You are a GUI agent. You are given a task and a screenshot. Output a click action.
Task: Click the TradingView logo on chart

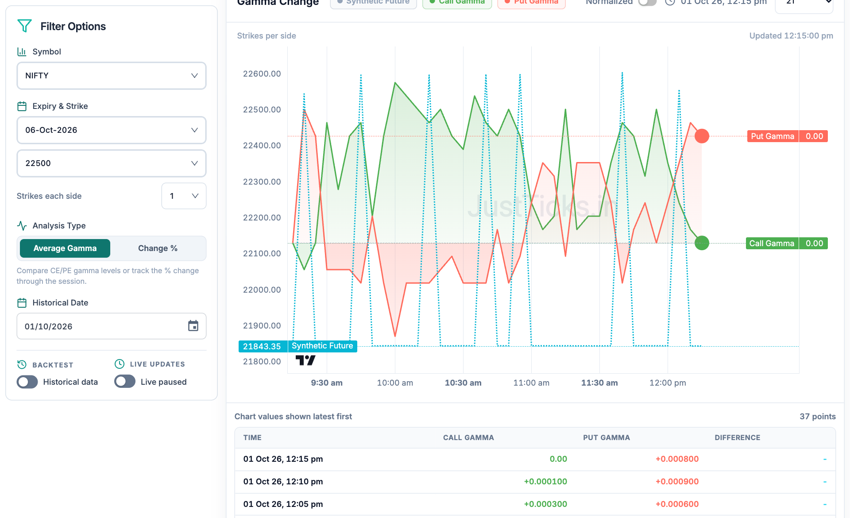[305, 360]
